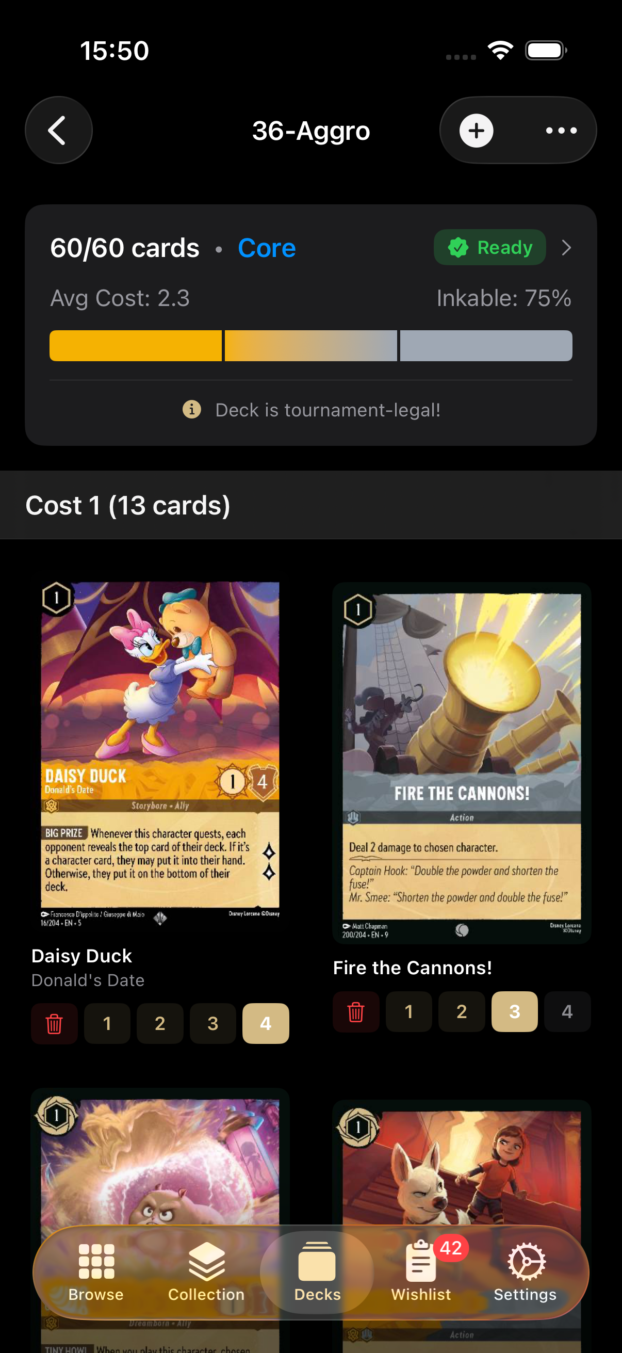Expand deck status with the chevron arrow
Image resolution: width=622 pixels, height=1353 pixels.
[x=566, y=247]
